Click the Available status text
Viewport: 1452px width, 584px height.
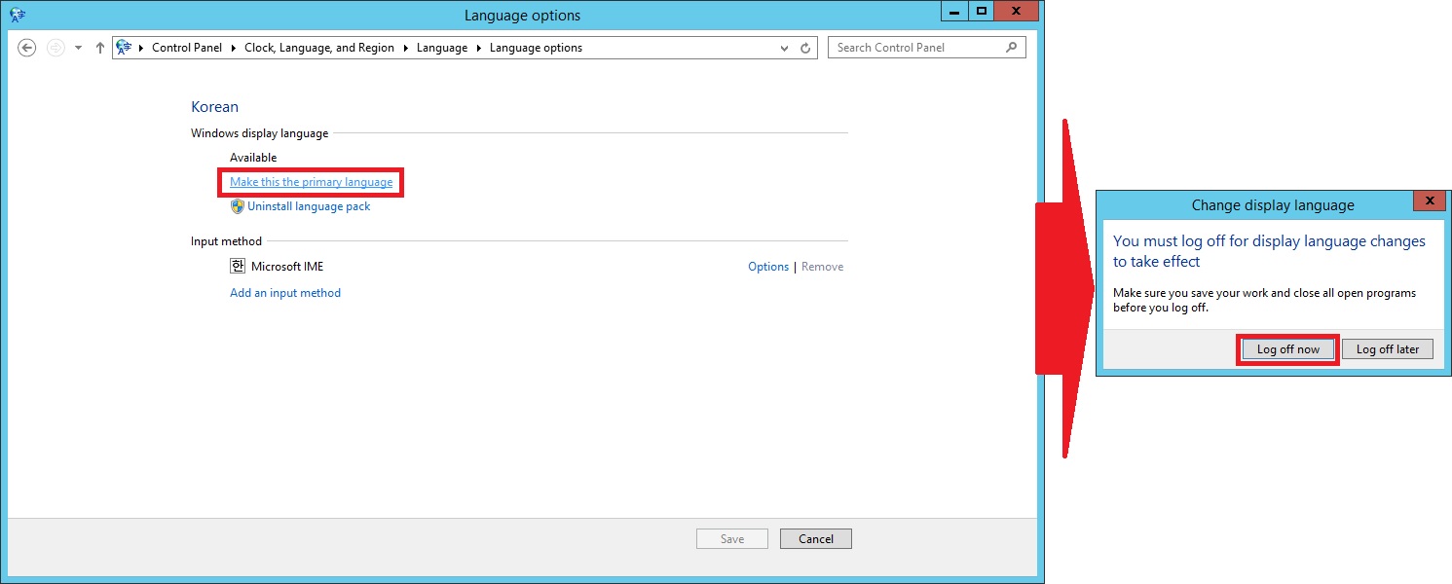[253, 158]
